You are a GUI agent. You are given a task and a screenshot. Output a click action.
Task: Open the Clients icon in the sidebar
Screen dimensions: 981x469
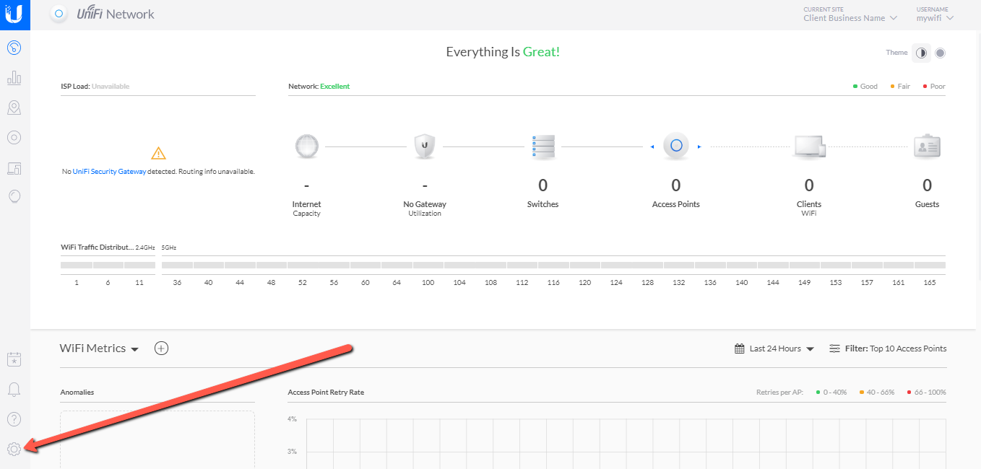pyautogui.click(x=14, y=168)
